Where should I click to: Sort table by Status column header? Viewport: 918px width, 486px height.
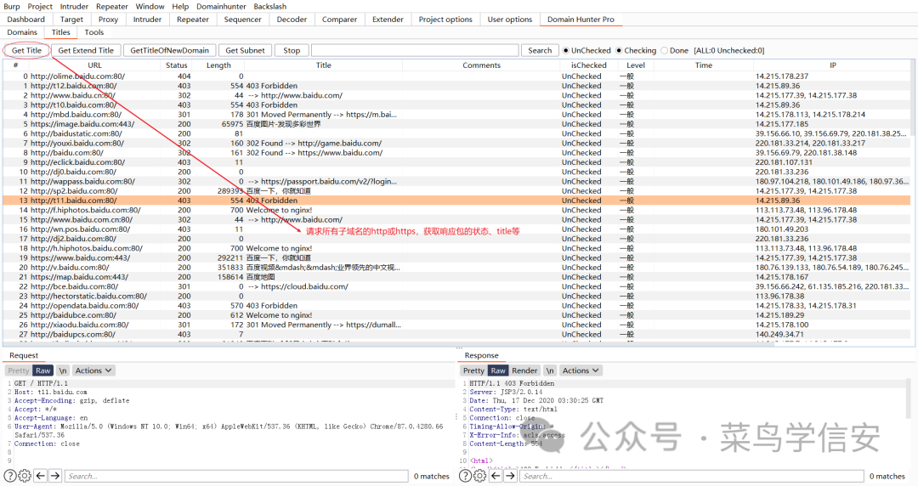(176, 65)
